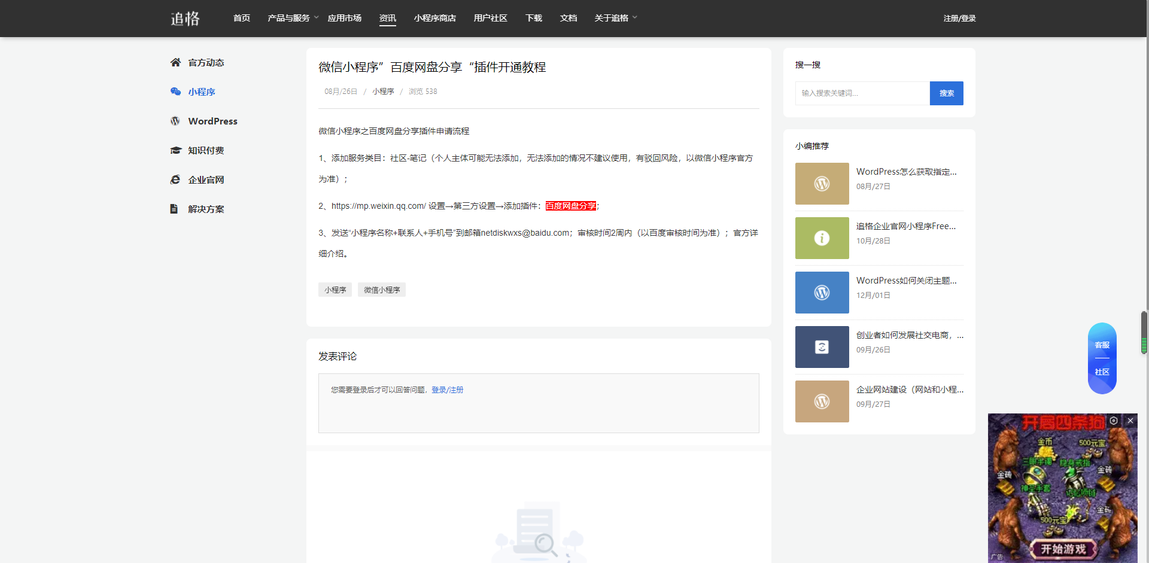The width and height of the screenshot is (1149, 563).
Task: Select 资讯 in the top navigation
Action: tap(388, 18)
